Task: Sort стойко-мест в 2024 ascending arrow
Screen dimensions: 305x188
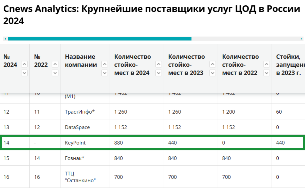Action: (159, 64)
